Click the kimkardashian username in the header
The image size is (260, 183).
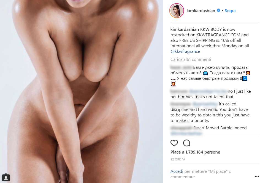(201, 11)
